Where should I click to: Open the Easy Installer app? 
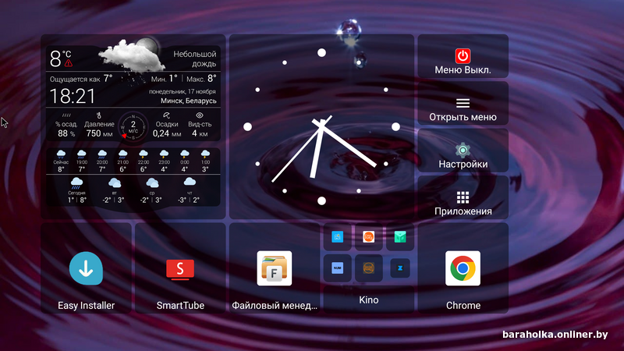pyautogui.click(x=86, y=268)
